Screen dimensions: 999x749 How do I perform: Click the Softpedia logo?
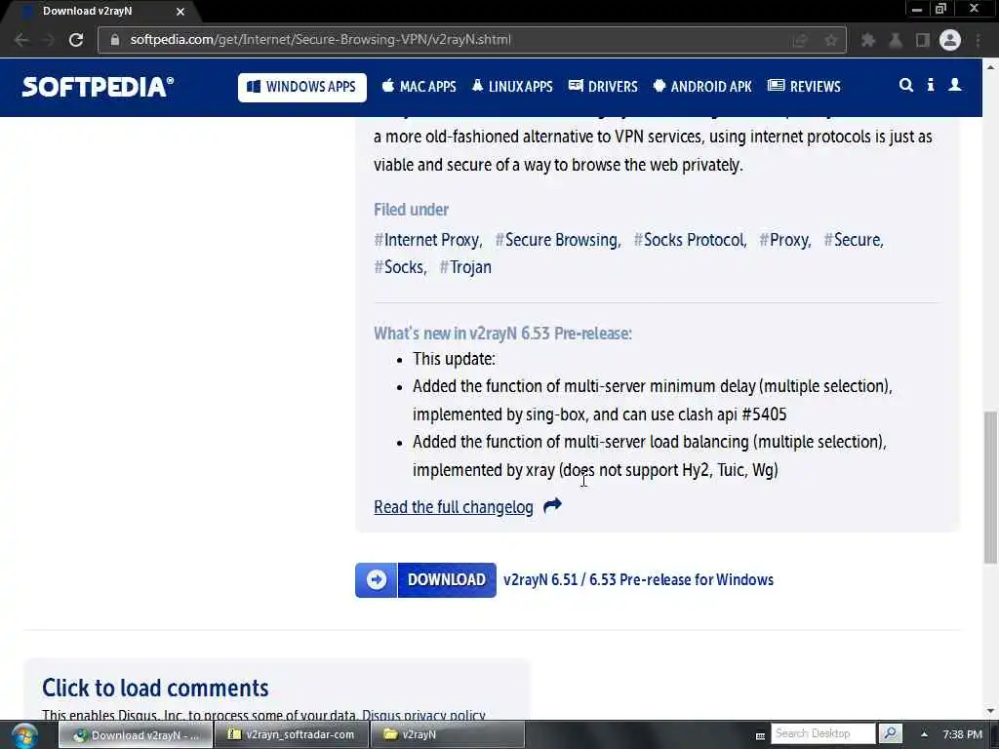(x=98, y=87)
